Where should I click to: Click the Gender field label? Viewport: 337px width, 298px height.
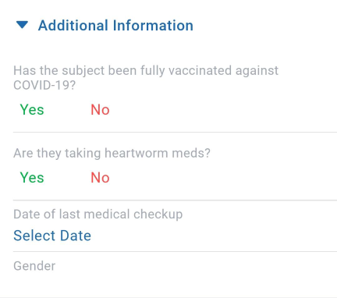(34, 266)
